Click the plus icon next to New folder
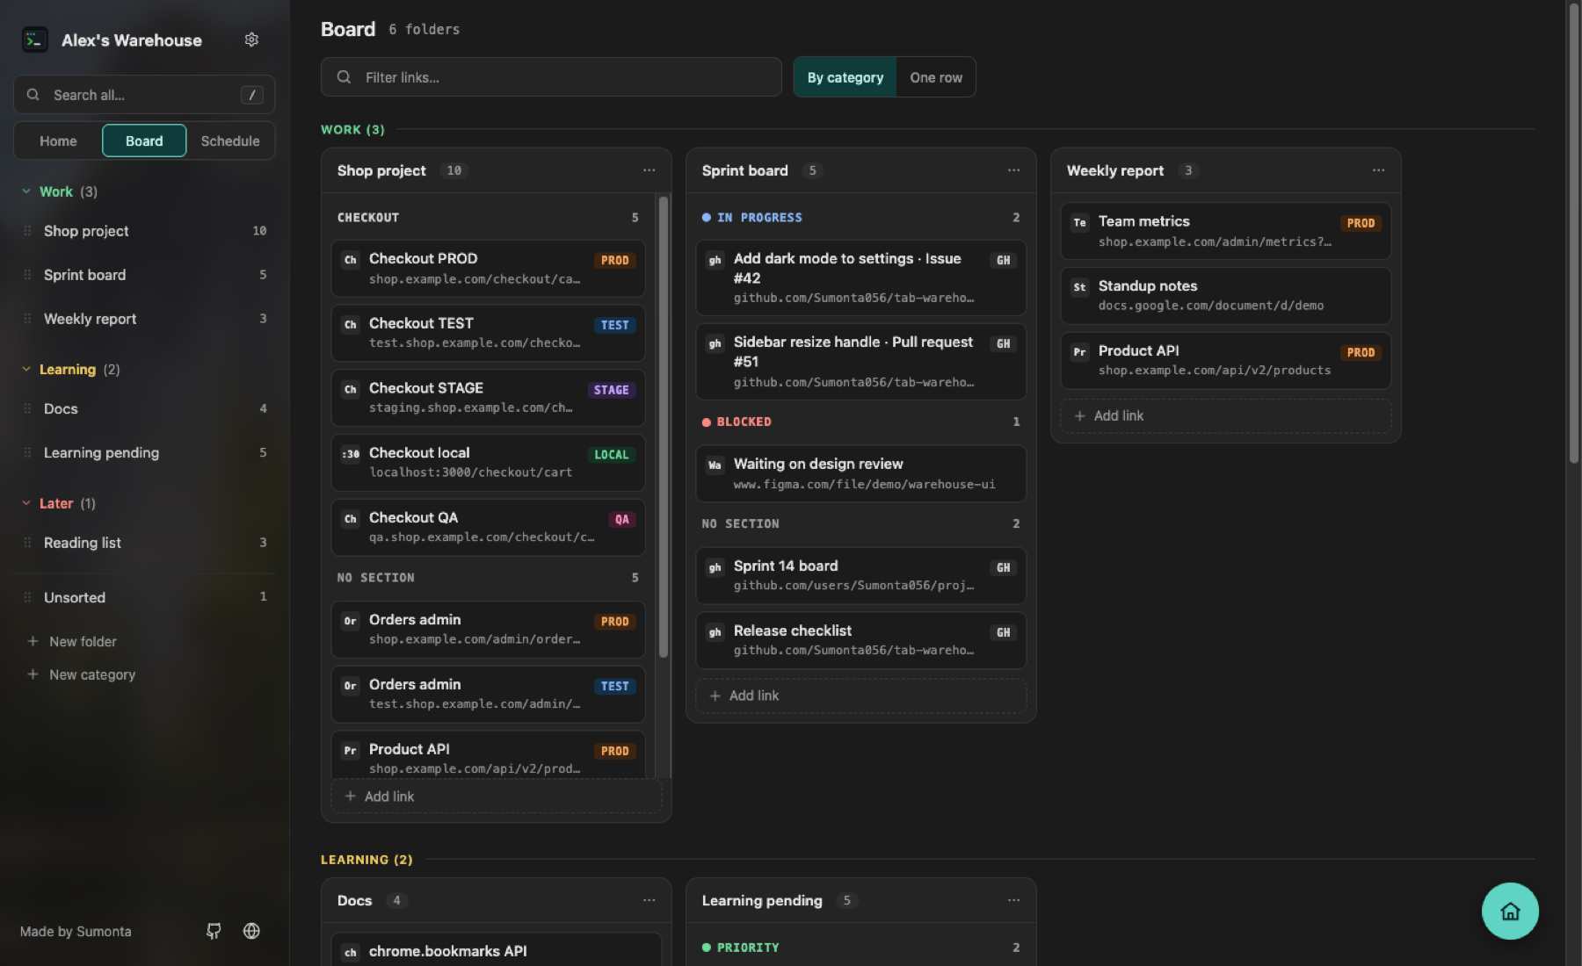The height and width of the screenshot is (966, 1582). (x=33, y=641)
